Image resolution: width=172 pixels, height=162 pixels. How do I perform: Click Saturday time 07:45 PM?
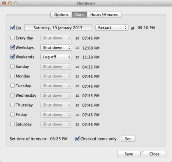coord(91,124)
